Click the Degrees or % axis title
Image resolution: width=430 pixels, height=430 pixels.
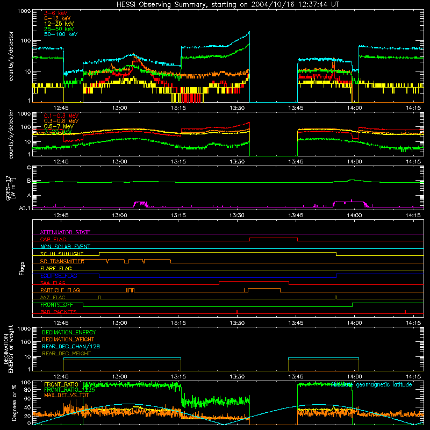coord(14,403)
